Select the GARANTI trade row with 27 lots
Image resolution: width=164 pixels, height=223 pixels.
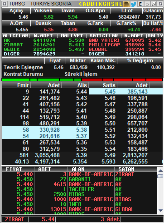coord(79,179)
